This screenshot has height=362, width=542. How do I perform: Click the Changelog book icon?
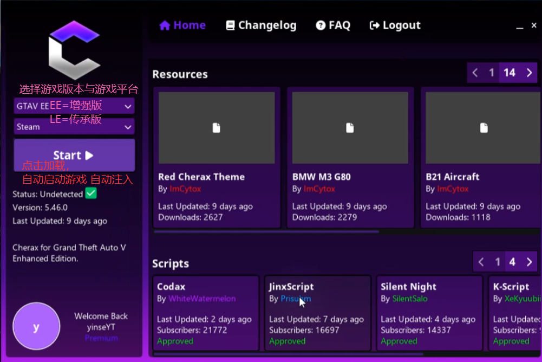230,25
